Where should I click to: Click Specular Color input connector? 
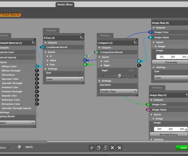point(37,79)
